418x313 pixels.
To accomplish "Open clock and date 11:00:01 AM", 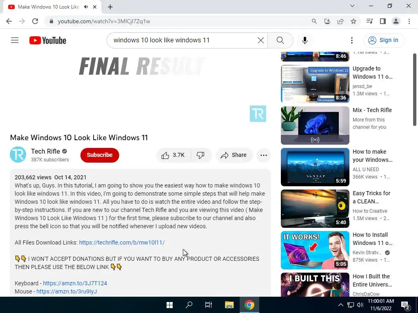I will [381, 305].
